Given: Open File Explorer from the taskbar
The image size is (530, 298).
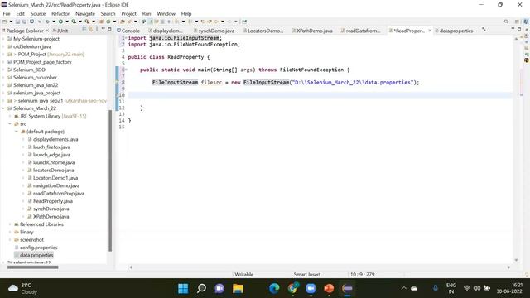Looking at the screenshot, I should pos(238,288).
